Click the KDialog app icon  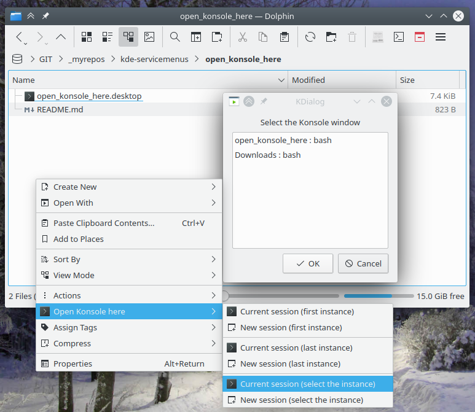point(234,101)
